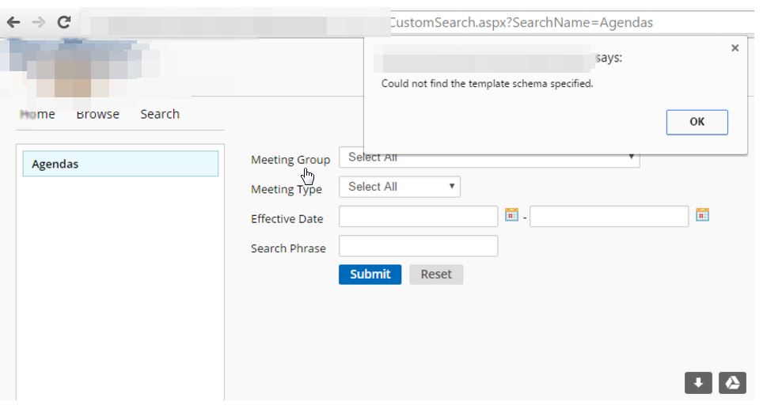Reload the current page
This screenshot has width=767, height=409.
click(x=63, y=23)
